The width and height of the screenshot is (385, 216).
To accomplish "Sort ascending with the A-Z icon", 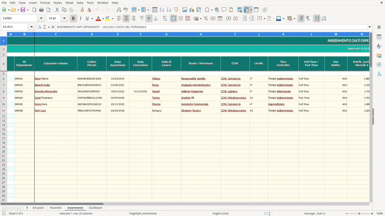I will point(162,10).
